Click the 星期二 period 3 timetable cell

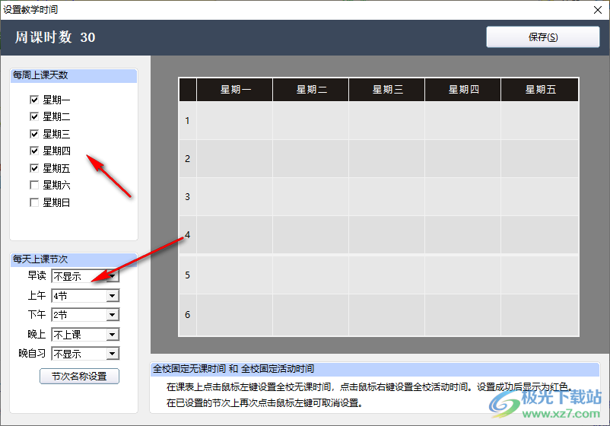pos(311,197)
